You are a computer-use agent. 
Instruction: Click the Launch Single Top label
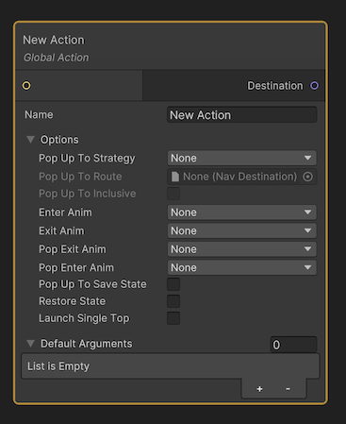coord(84,318)
